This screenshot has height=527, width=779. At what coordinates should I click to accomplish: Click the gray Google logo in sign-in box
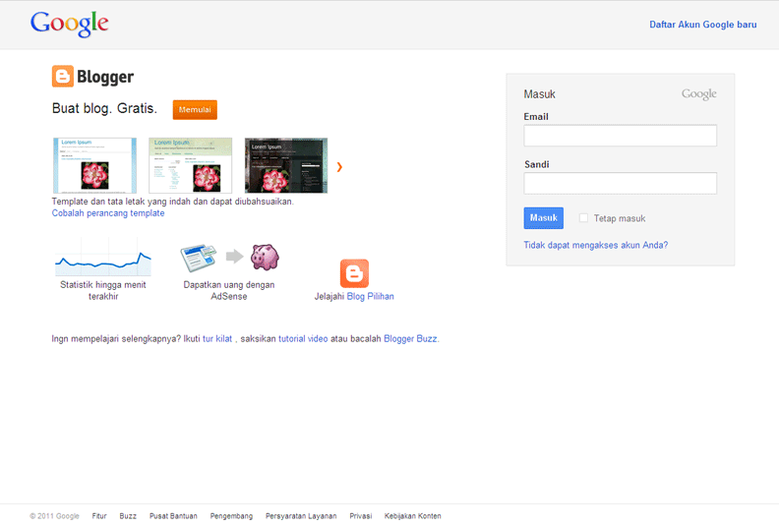[x=698, y=94]
